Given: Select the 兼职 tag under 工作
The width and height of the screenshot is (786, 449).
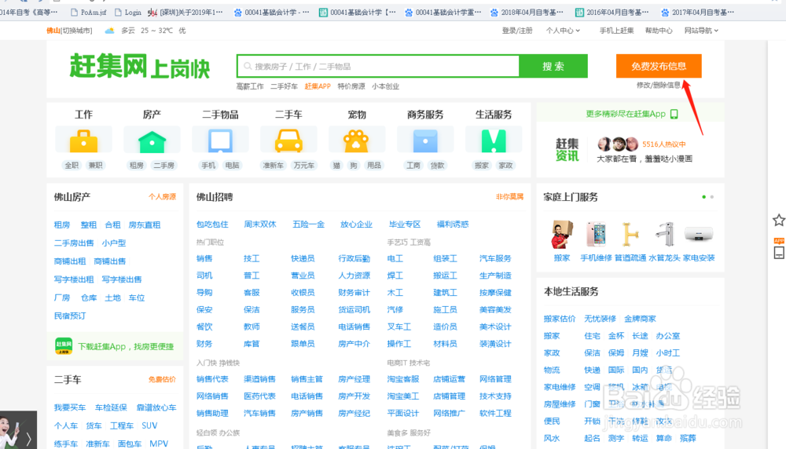Looking at the screenshot, I should pos(96,165).
